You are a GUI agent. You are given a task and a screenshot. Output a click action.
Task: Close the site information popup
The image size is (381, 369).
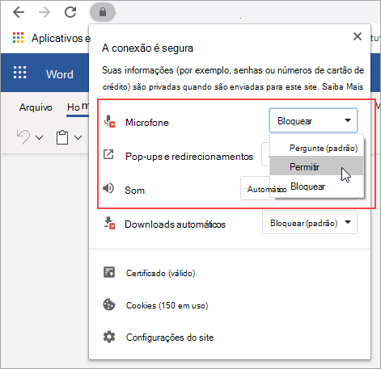tap(358, 36)
